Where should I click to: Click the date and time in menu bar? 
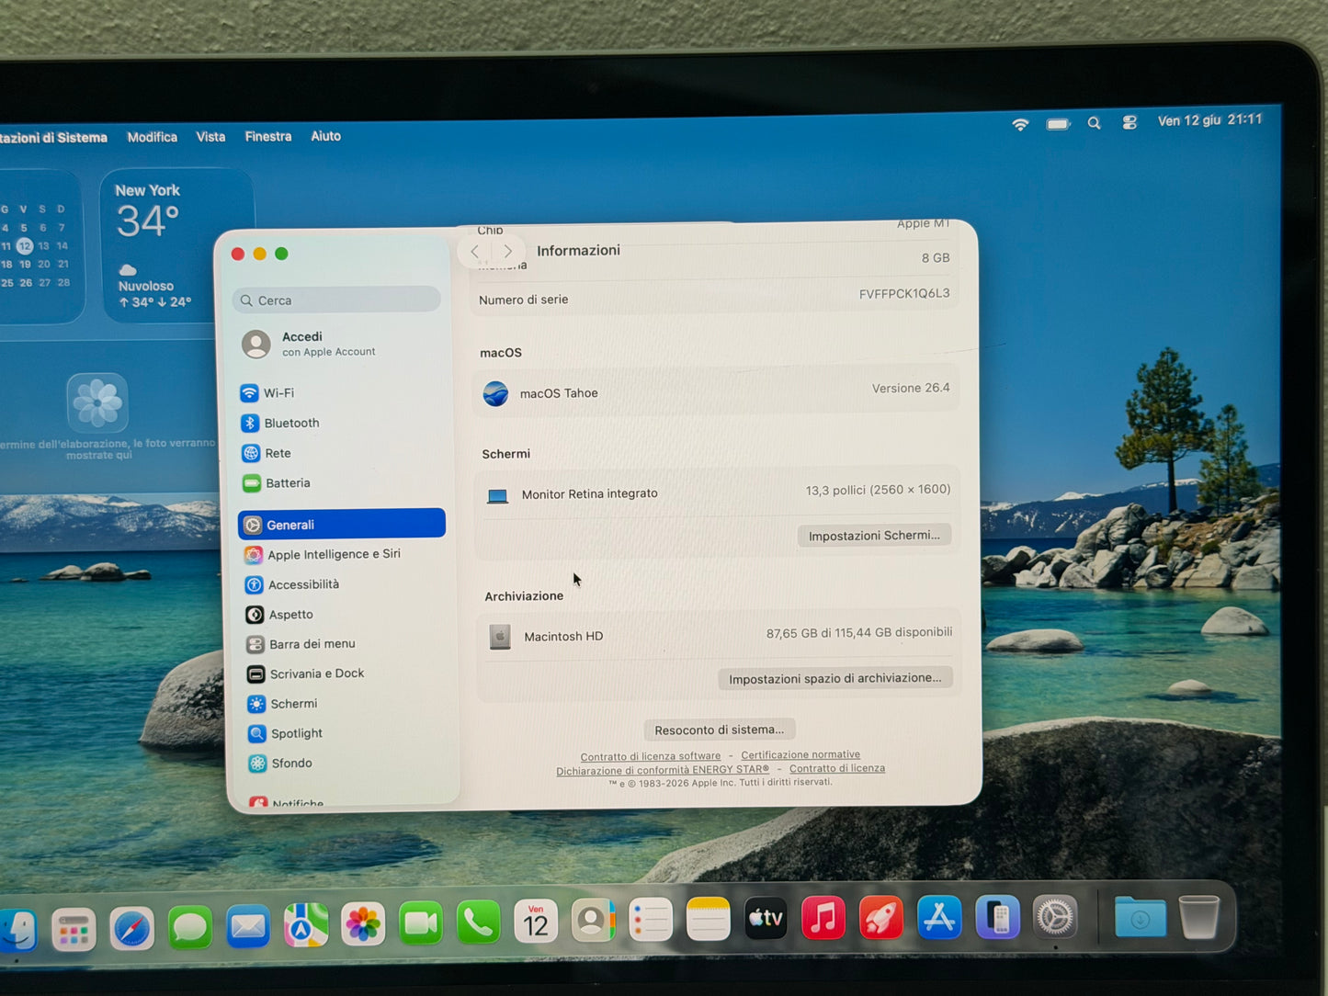point(1209,120)
